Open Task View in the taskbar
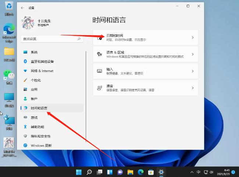The width and height of the screenshot is (239, 177). [x=100, y=172]
